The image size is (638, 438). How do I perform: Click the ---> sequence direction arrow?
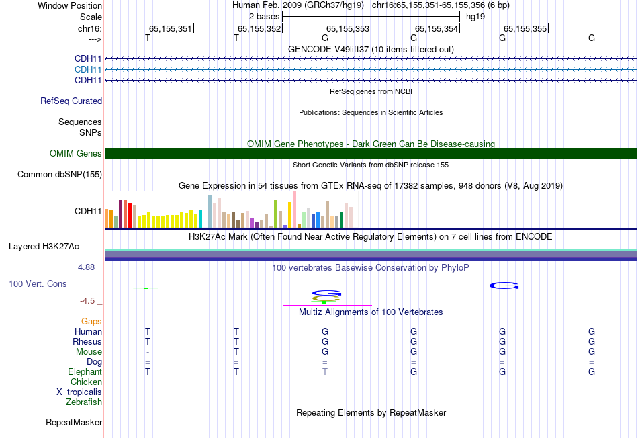pos(95,40)
